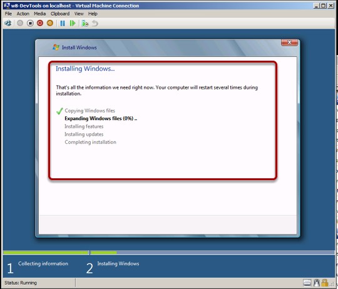Open the Help menu
Viewport: 338px width, 289px height.
pyautogui.click(x=93, y=14)
